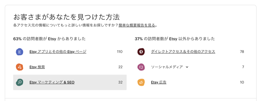This screenshot has width=260, height=101.
Task: Open 'Etsy アプリとその他の Etsy ページ' link
Action: point(58,52)
